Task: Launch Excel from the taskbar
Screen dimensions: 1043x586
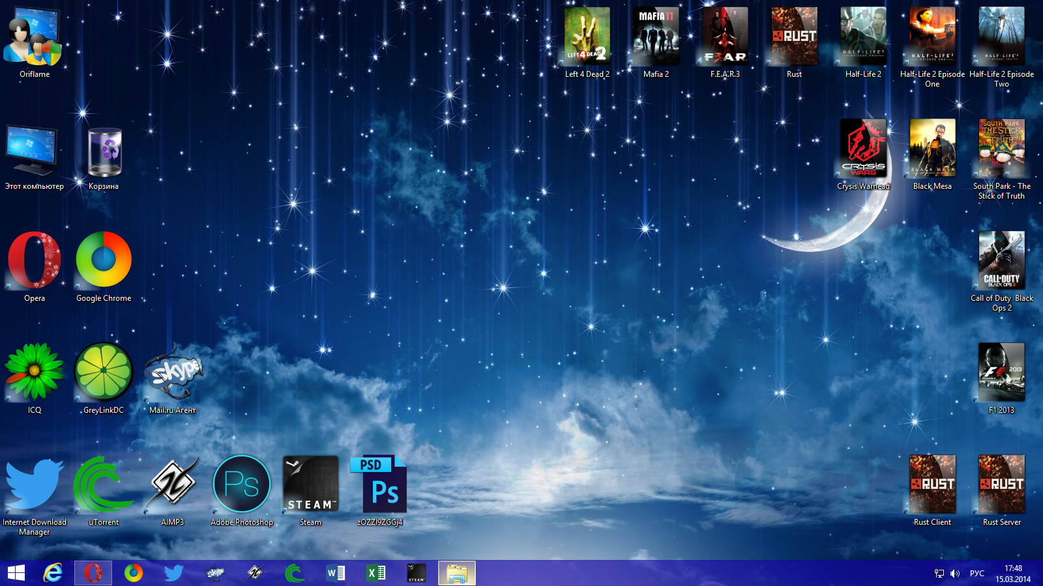Action: pyautogui.click(x=376, y=573)
